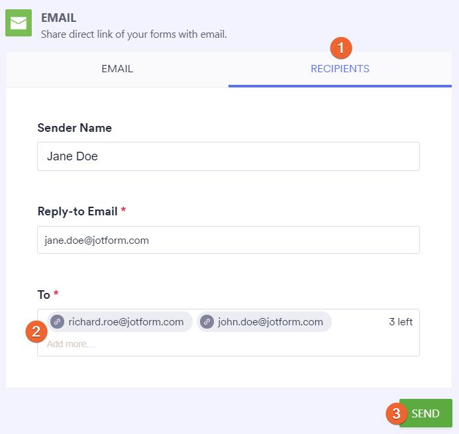Screen dimensions: 459x434
Task: Click the '3 left' recipients counter
Action: (400, 322)
